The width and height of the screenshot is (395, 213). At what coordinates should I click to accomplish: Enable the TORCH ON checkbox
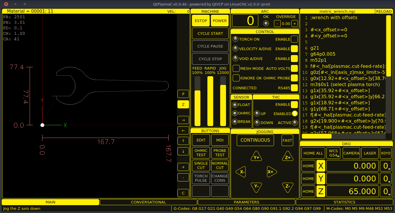click(x=294, y=39)
